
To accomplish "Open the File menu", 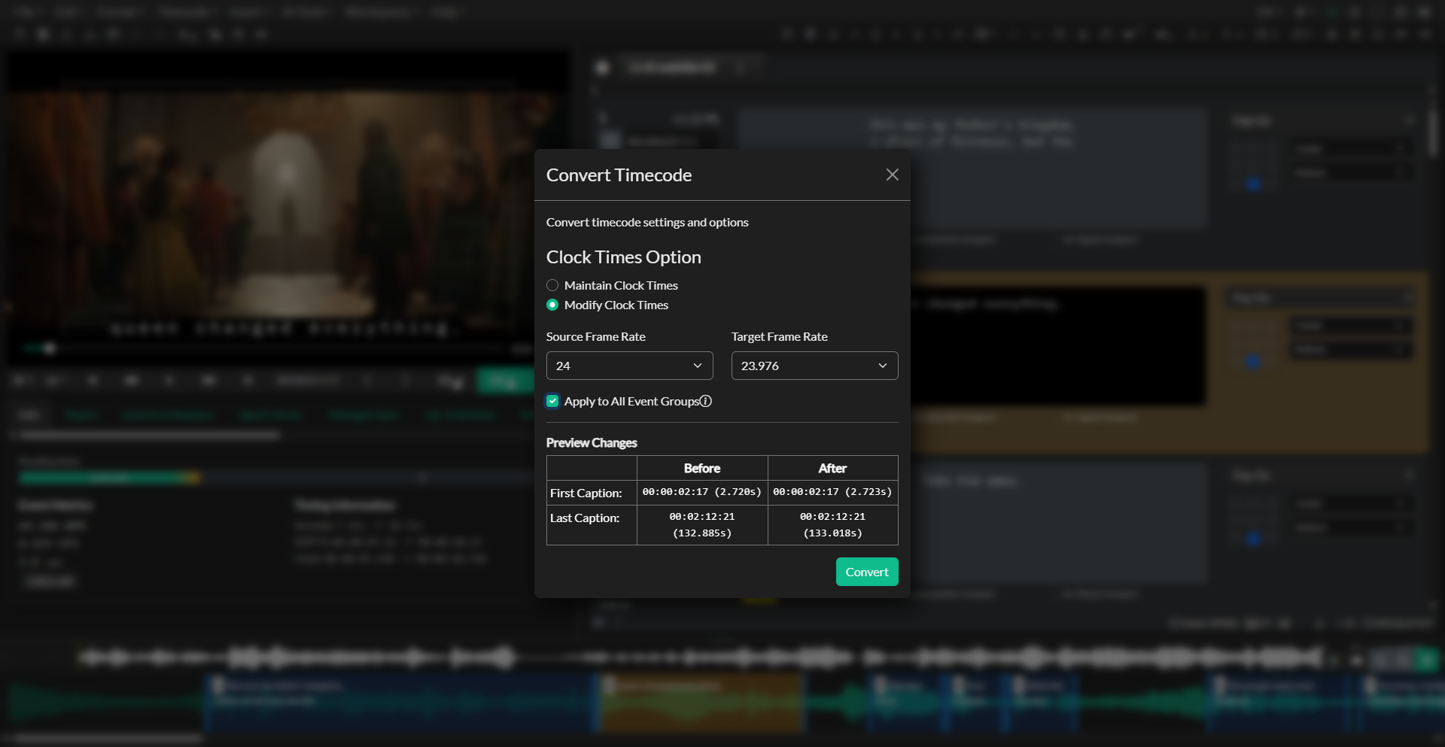I will [x=23, y=12].
